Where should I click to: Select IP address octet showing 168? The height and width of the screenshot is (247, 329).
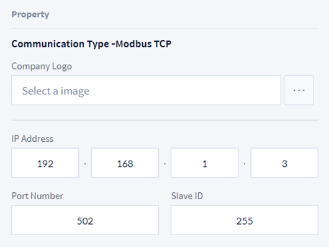coord(125,163)
